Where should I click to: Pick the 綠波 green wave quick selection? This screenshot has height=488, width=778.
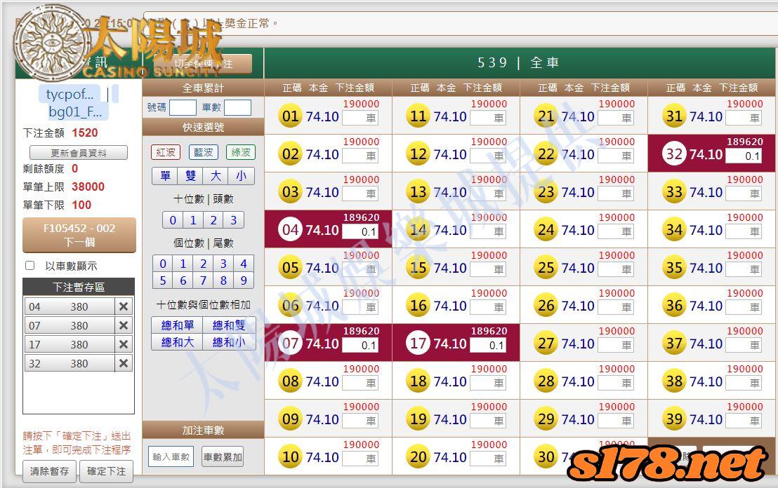click(x=241, y=152)
